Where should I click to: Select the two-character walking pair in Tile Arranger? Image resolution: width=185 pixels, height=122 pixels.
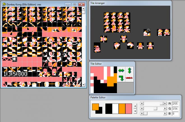(163, 32)
